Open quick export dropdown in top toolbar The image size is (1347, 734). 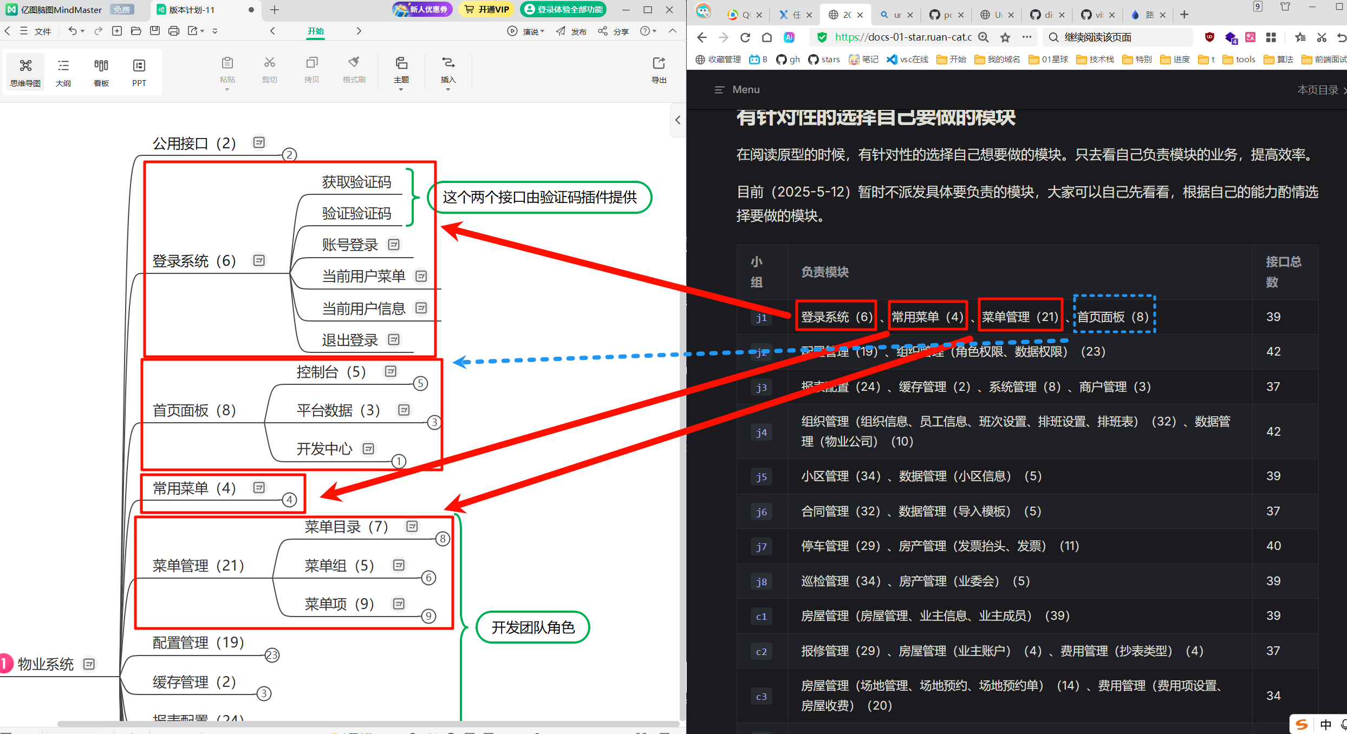click(x=196, y=31)
